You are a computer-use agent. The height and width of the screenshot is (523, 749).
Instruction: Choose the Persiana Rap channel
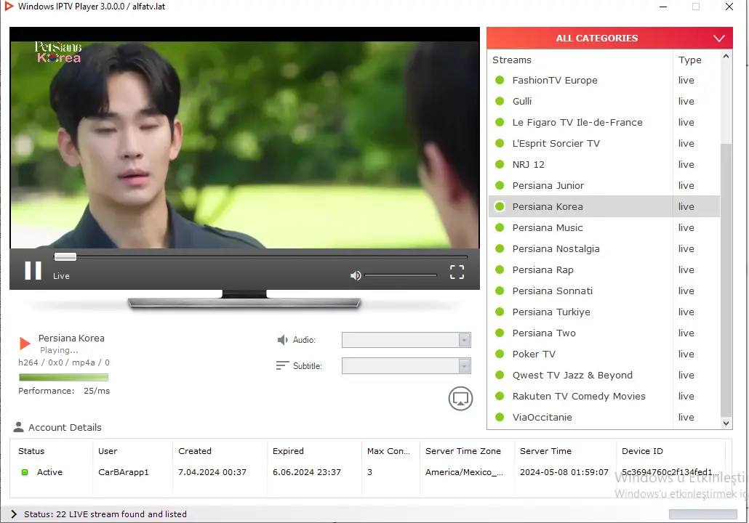(604, 269)
